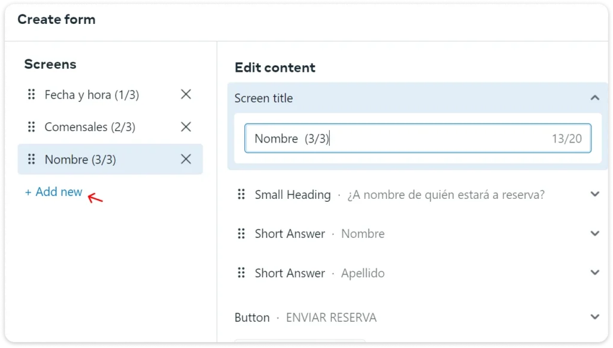Screen dimensions: 613x348
Task: Expand the Short Answer Apellido item
Action: [594, 273]
